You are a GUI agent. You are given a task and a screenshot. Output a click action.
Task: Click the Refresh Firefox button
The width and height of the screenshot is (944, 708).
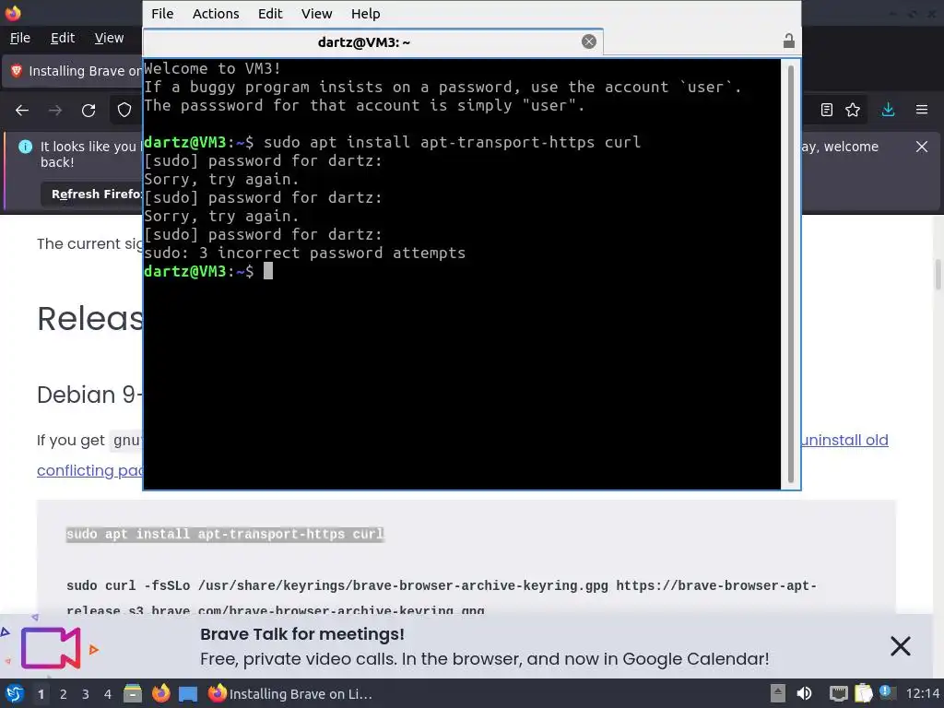(x=91, y=194)
